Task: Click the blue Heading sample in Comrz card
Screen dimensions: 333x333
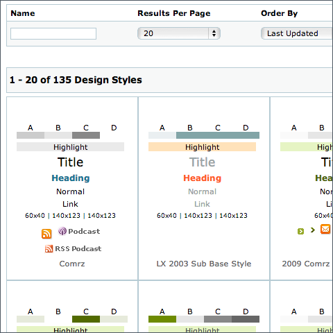Action: click(x=71, y=178)
